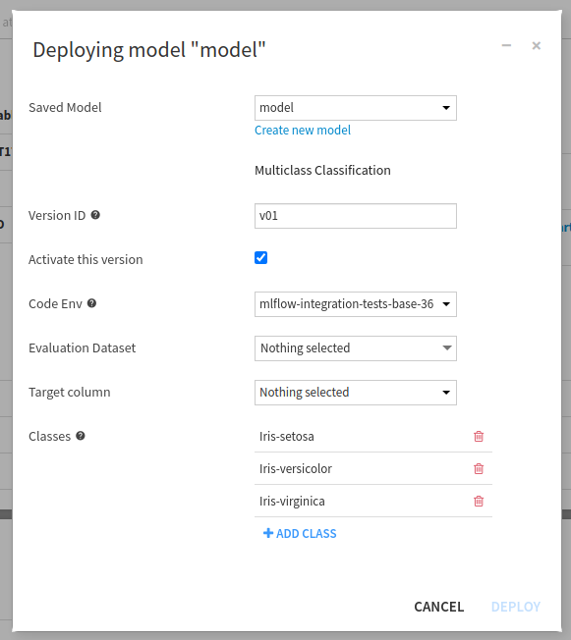Open help tooltip beside Code Env
This screenshot has height=640, width=571.
(92, 303)
